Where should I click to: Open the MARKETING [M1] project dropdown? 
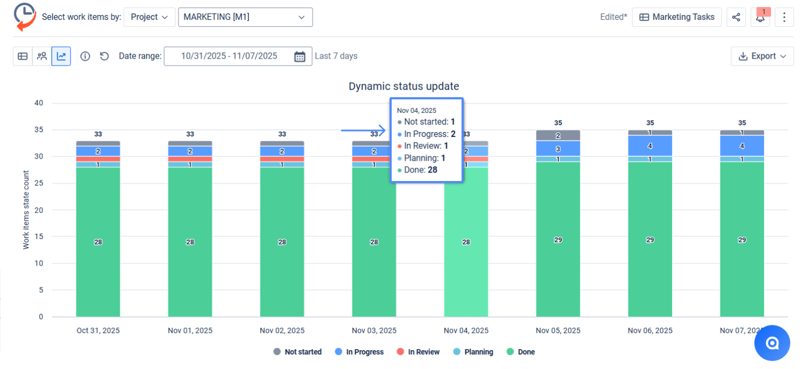tap(245, 17)
